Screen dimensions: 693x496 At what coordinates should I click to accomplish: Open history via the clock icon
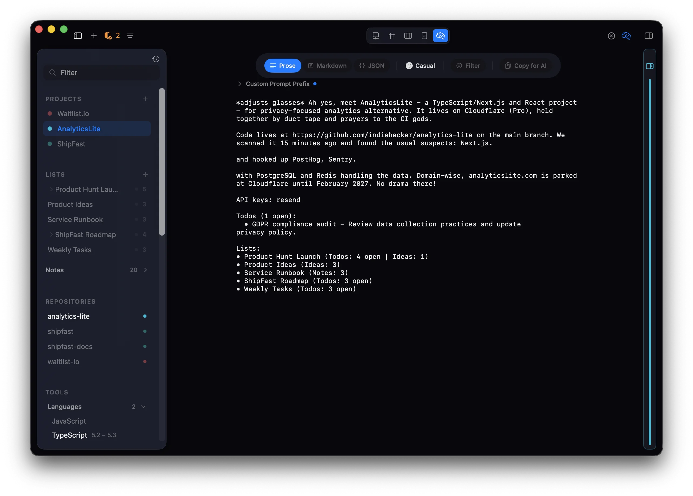click(156, 59)
